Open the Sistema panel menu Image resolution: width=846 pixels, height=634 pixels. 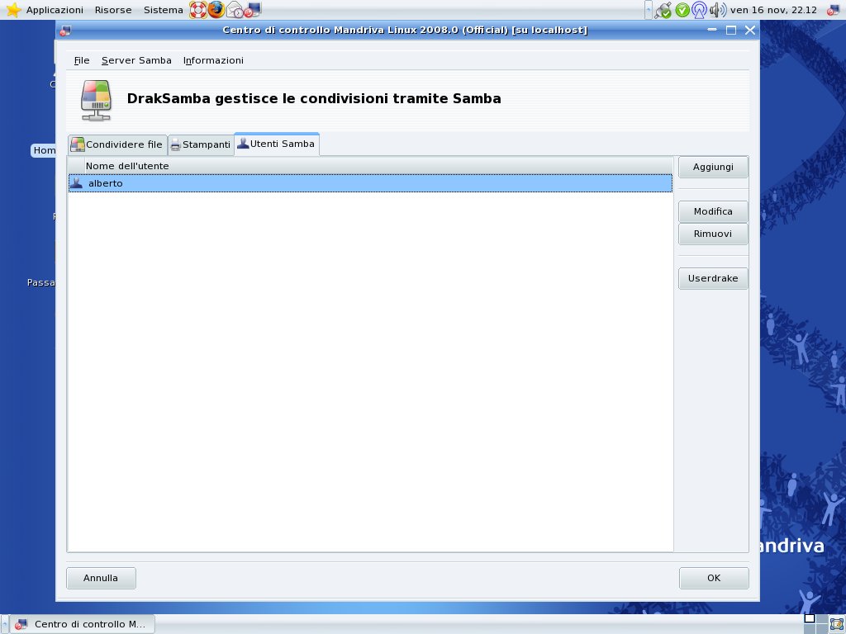[163, 10]
